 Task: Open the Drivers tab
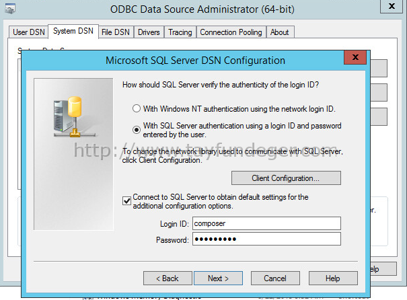pos(149,32)
